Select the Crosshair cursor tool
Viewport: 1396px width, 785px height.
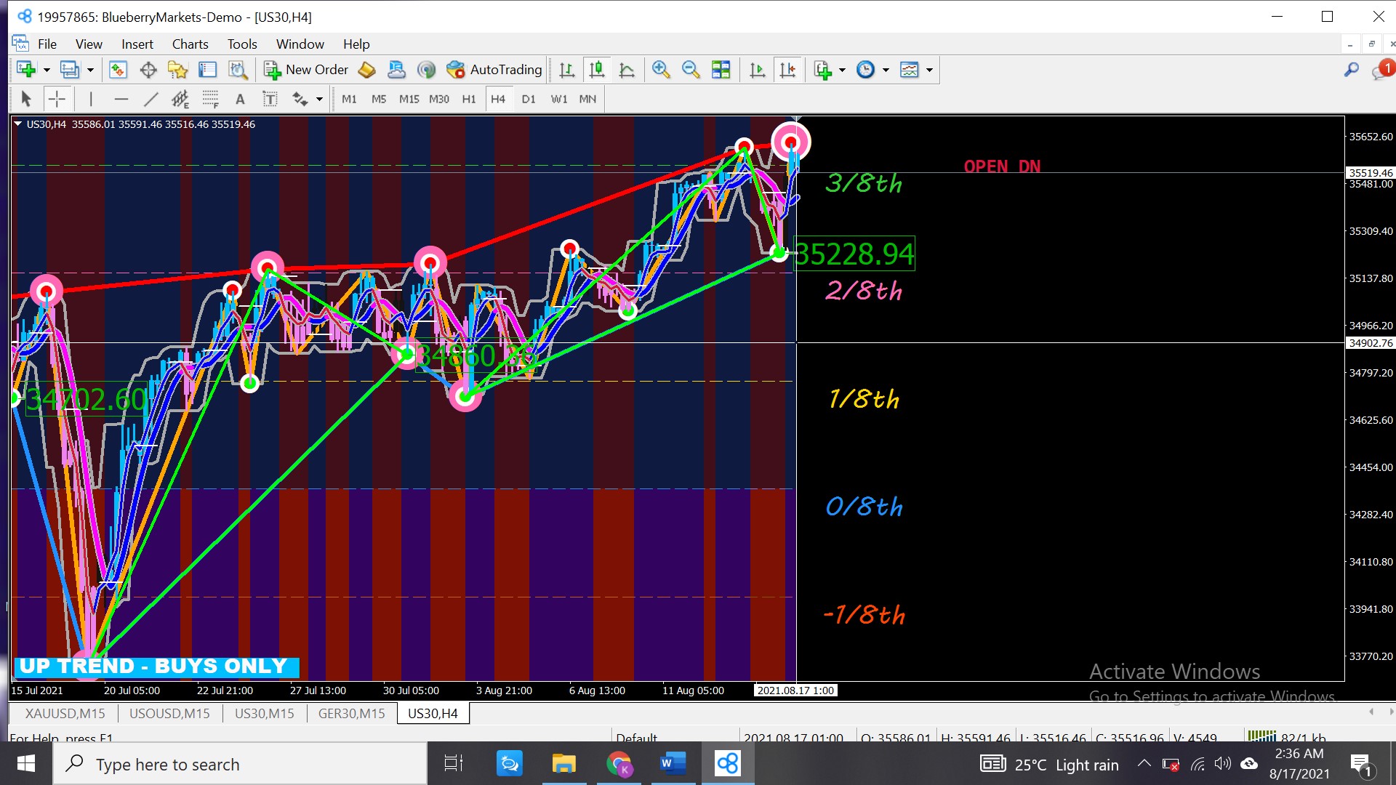pyautogui.click(x=57, y=99)
